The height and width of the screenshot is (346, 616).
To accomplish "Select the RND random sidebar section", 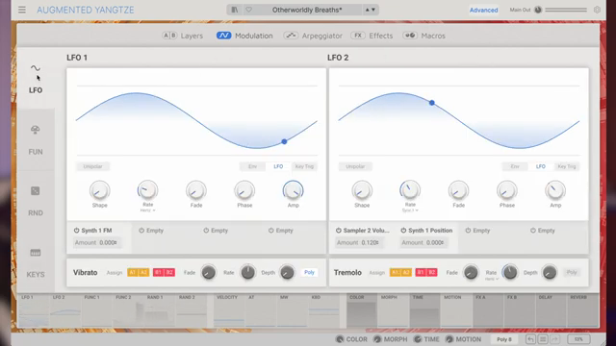I will tap(36, 201).
